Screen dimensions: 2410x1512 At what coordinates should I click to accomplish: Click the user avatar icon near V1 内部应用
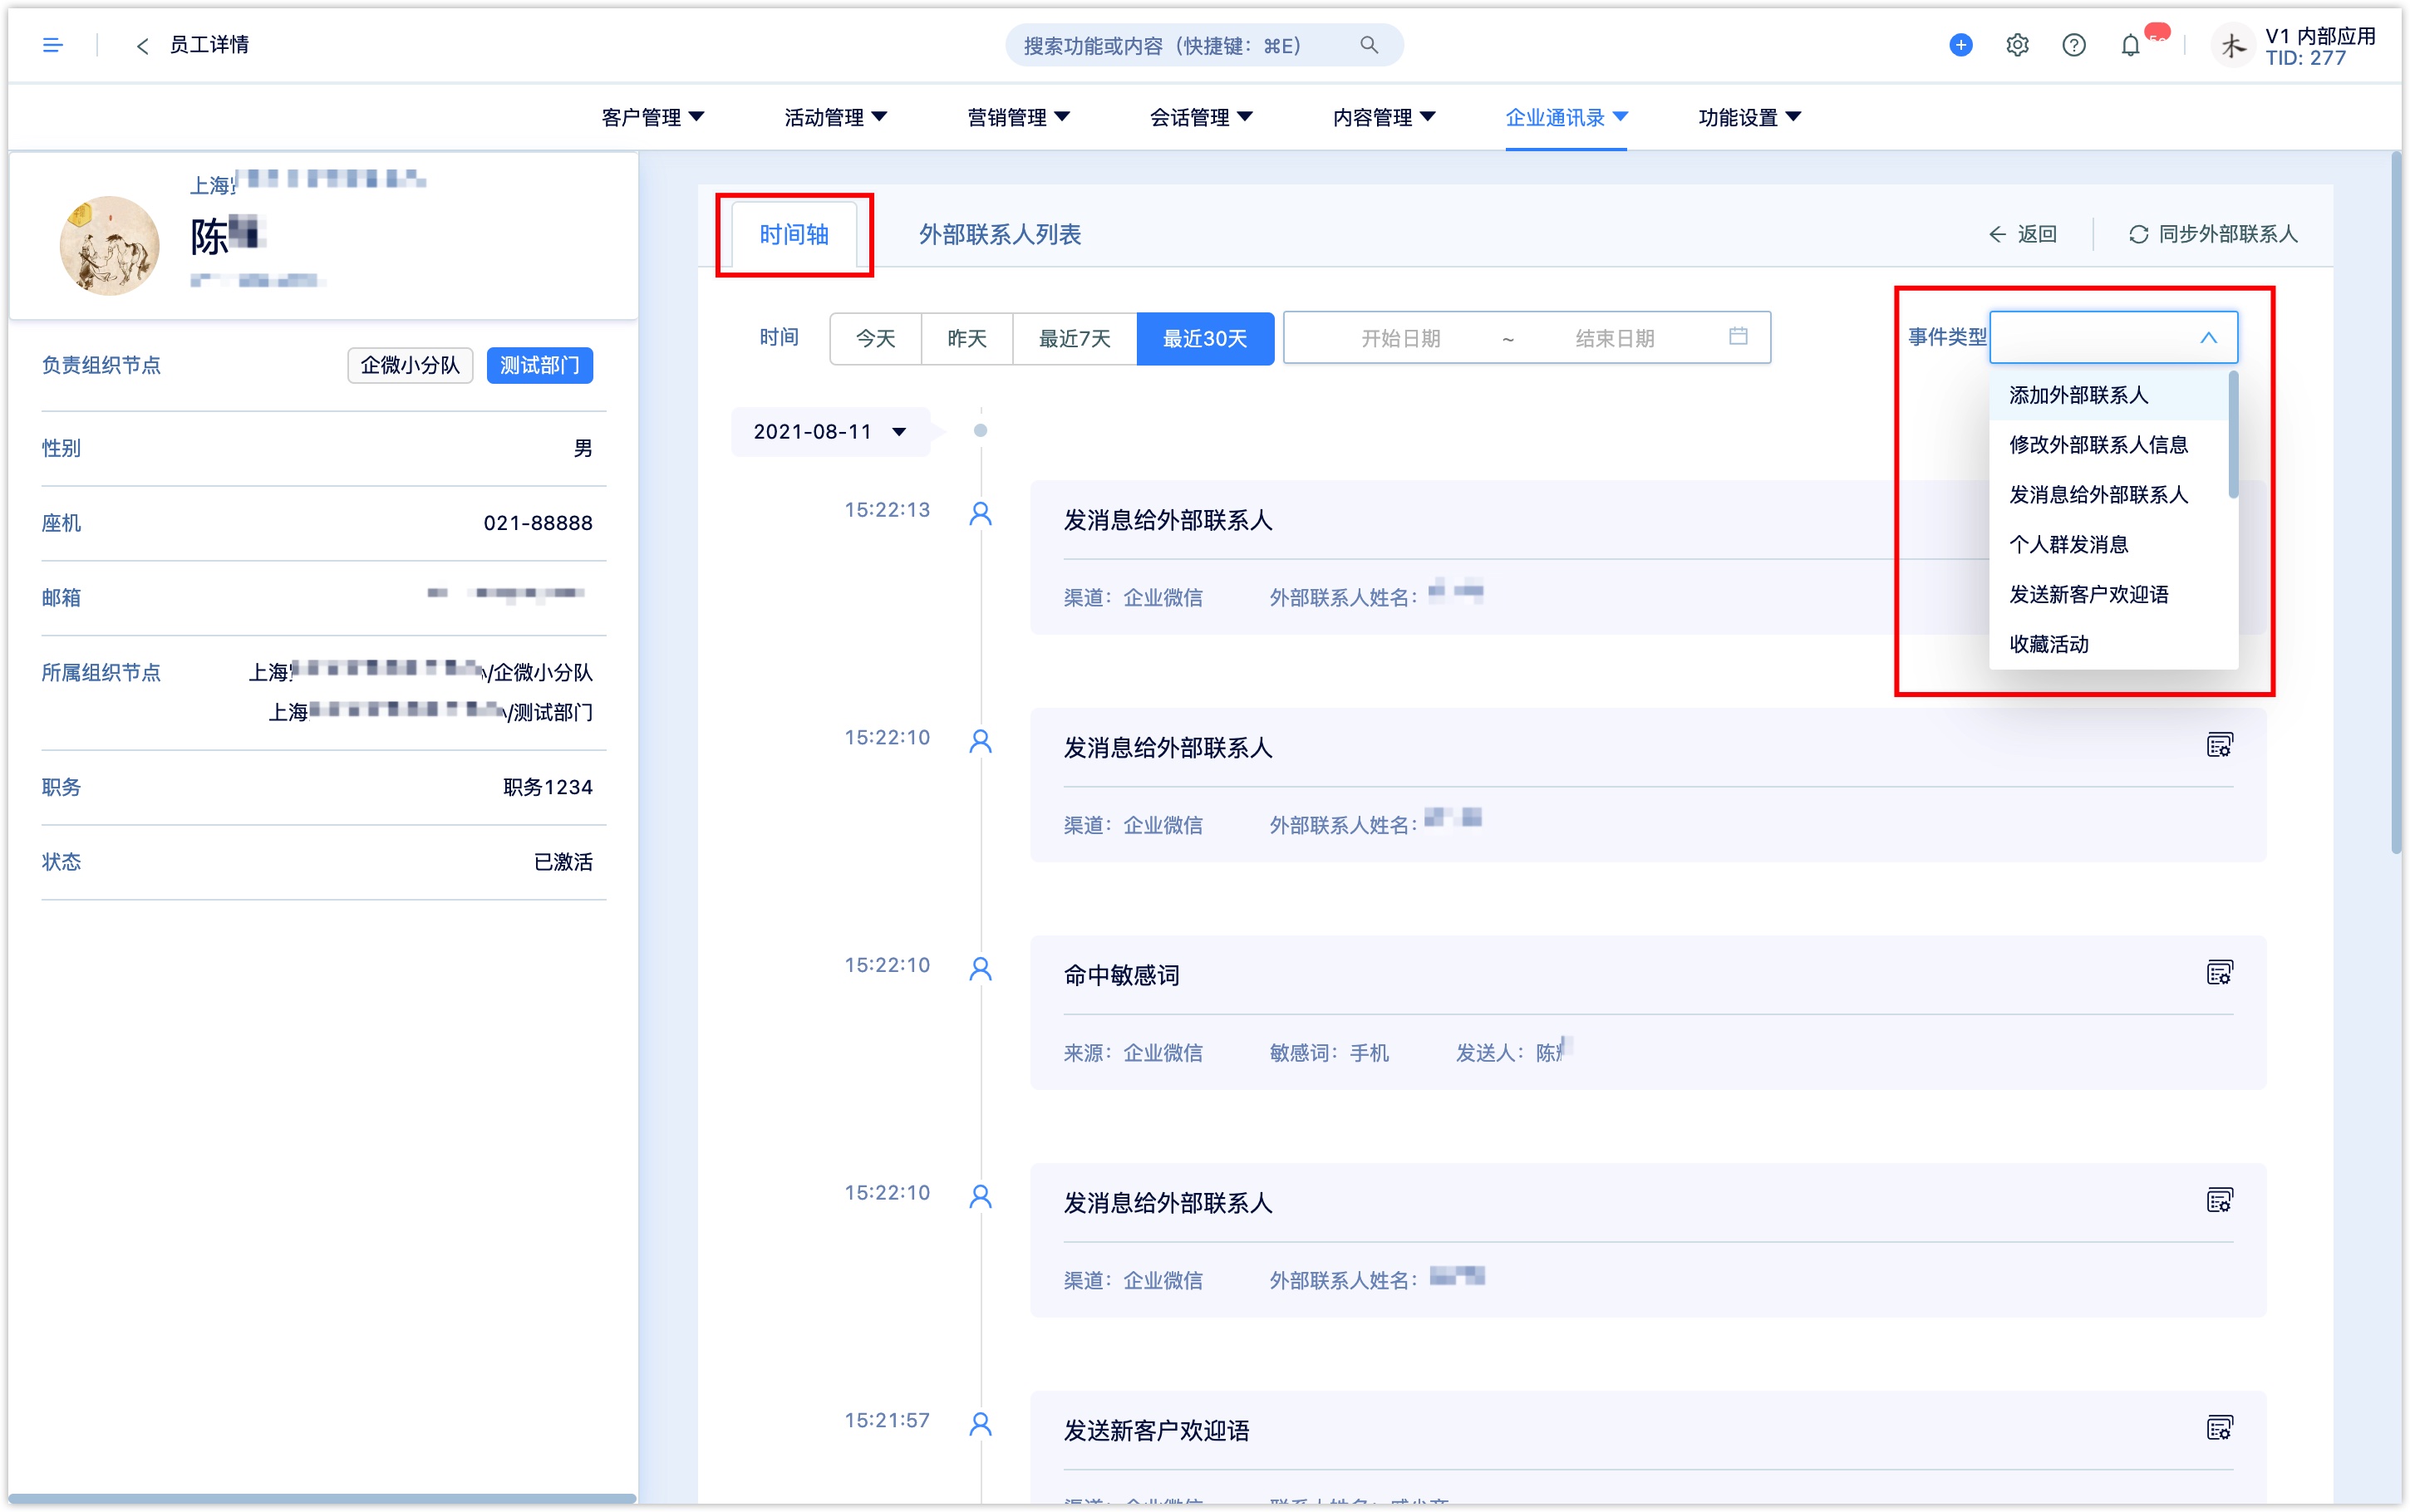click(x=2232, y=46)
